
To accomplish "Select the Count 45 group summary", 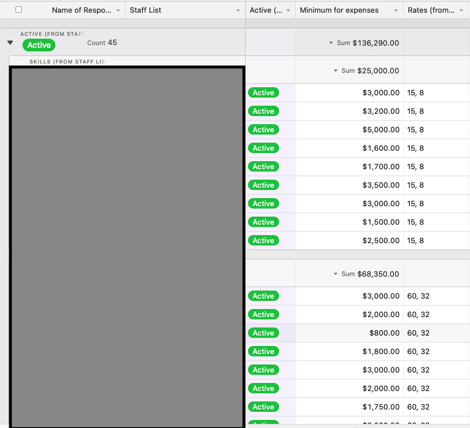I will tap(102, 43).
